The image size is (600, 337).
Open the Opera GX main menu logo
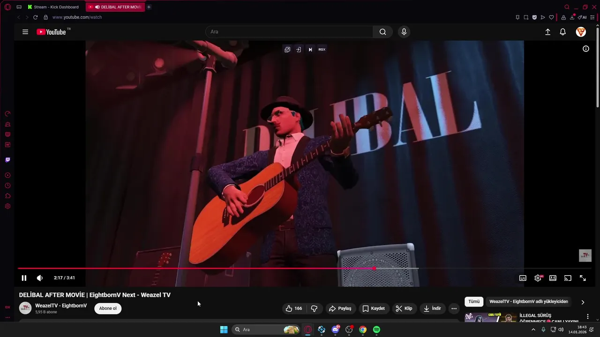[x=7, y=7]
